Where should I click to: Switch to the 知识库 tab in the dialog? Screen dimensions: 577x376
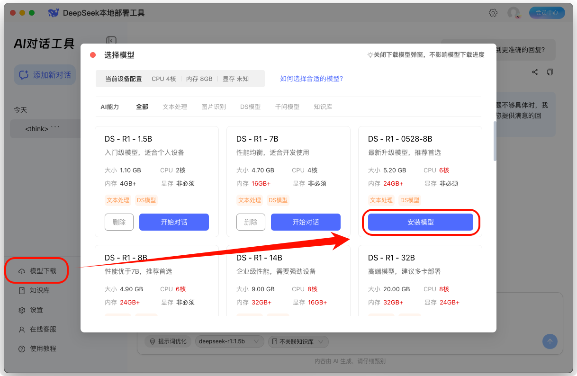point(323,107)
